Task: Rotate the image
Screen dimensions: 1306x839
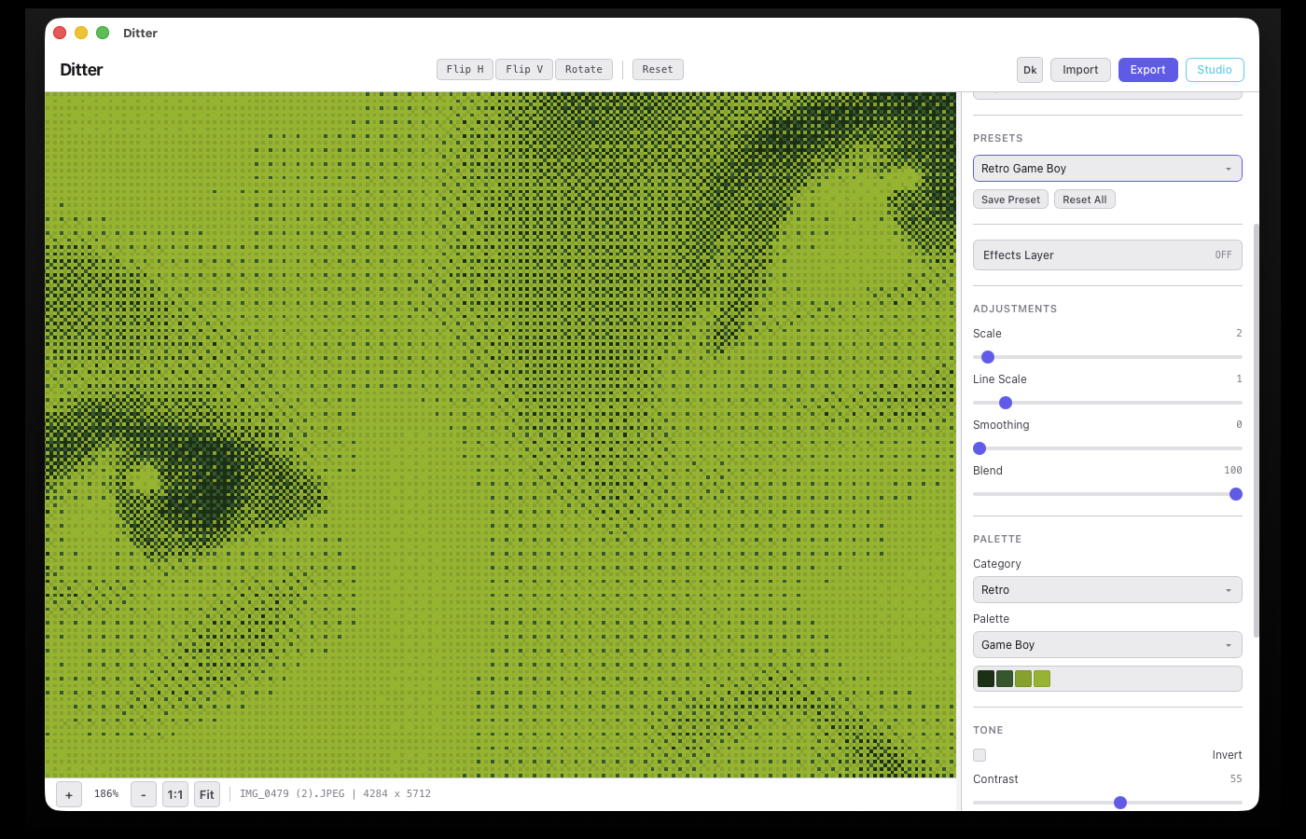Action: click(584, 70)
